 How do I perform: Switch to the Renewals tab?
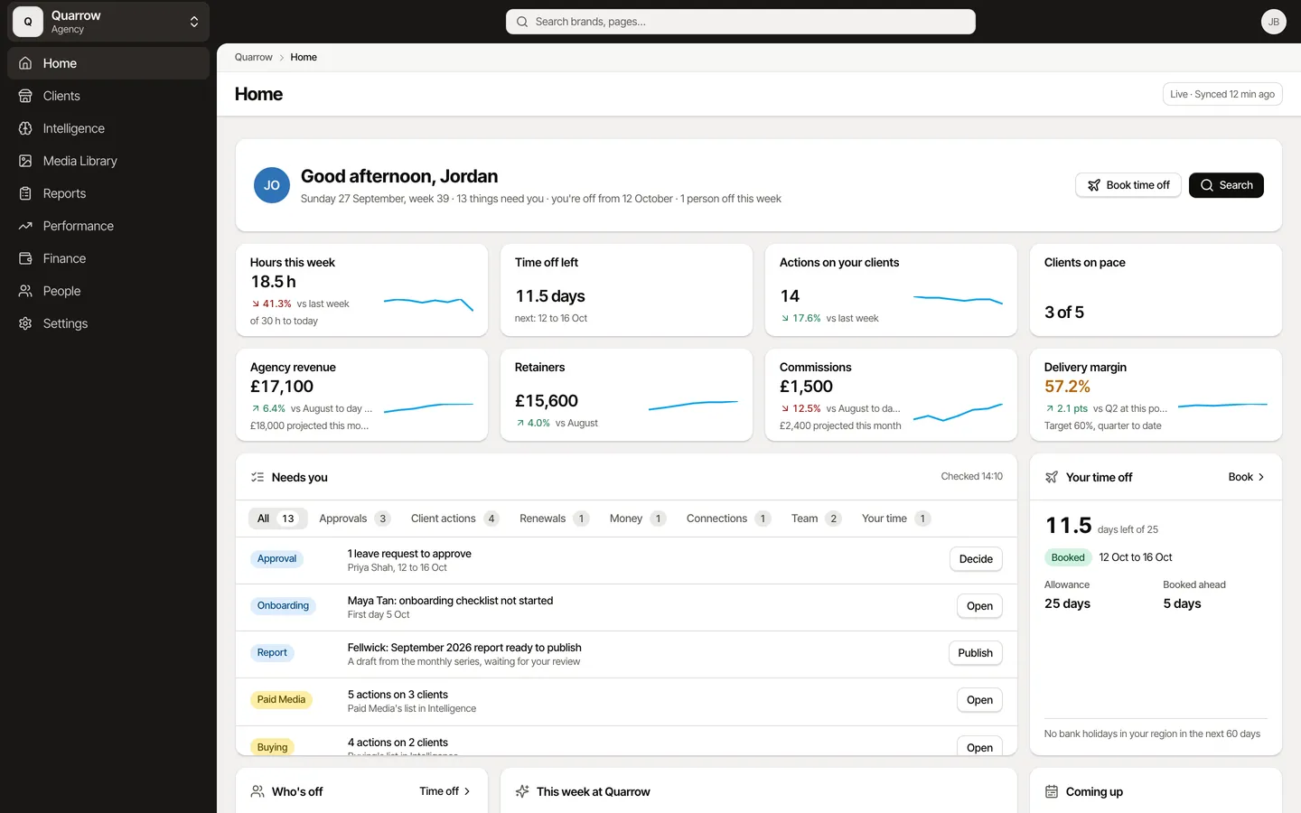pos(554,519)
